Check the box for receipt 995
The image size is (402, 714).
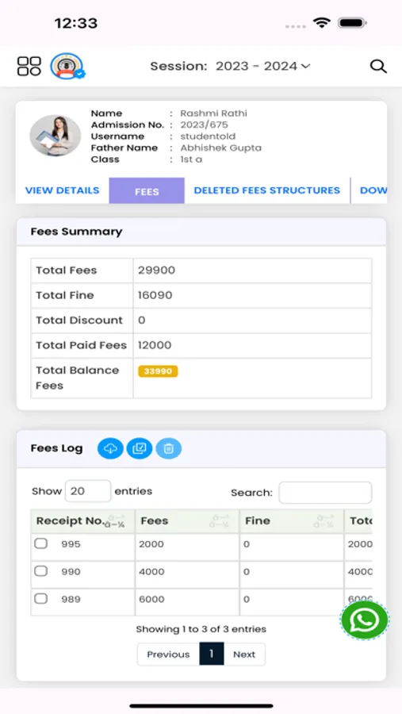click(x=41, y=543)
